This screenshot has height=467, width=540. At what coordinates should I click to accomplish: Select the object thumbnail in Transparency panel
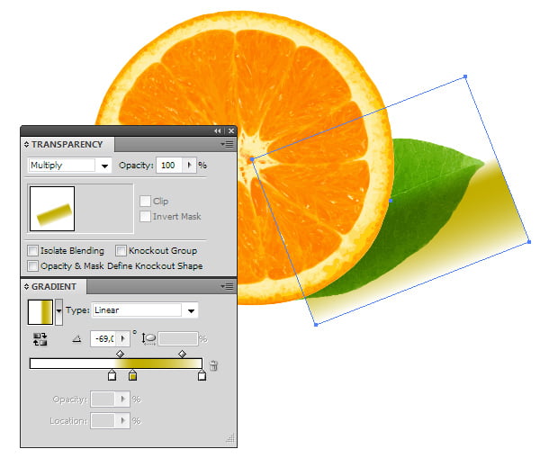52,209
